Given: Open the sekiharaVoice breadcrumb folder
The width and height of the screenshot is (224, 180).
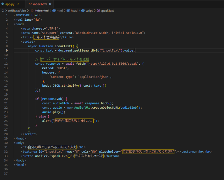Looking at the screenshot, I should coord(17,11).
